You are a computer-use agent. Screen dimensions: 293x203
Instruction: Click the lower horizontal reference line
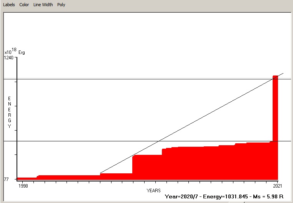(77, 141)
